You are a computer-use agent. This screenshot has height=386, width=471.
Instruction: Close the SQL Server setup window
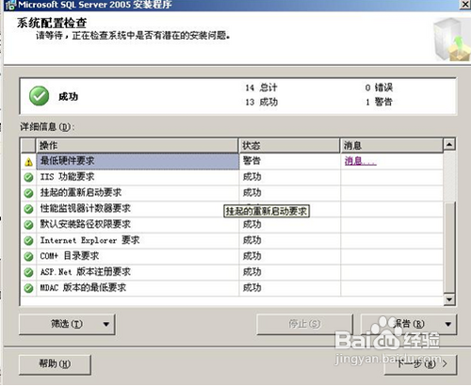465,5
